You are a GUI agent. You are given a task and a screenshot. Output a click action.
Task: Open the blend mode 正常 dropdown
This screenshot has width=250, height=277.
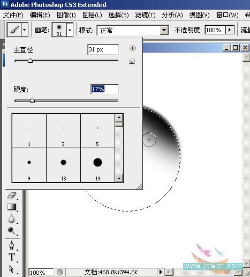coord(164,30)
